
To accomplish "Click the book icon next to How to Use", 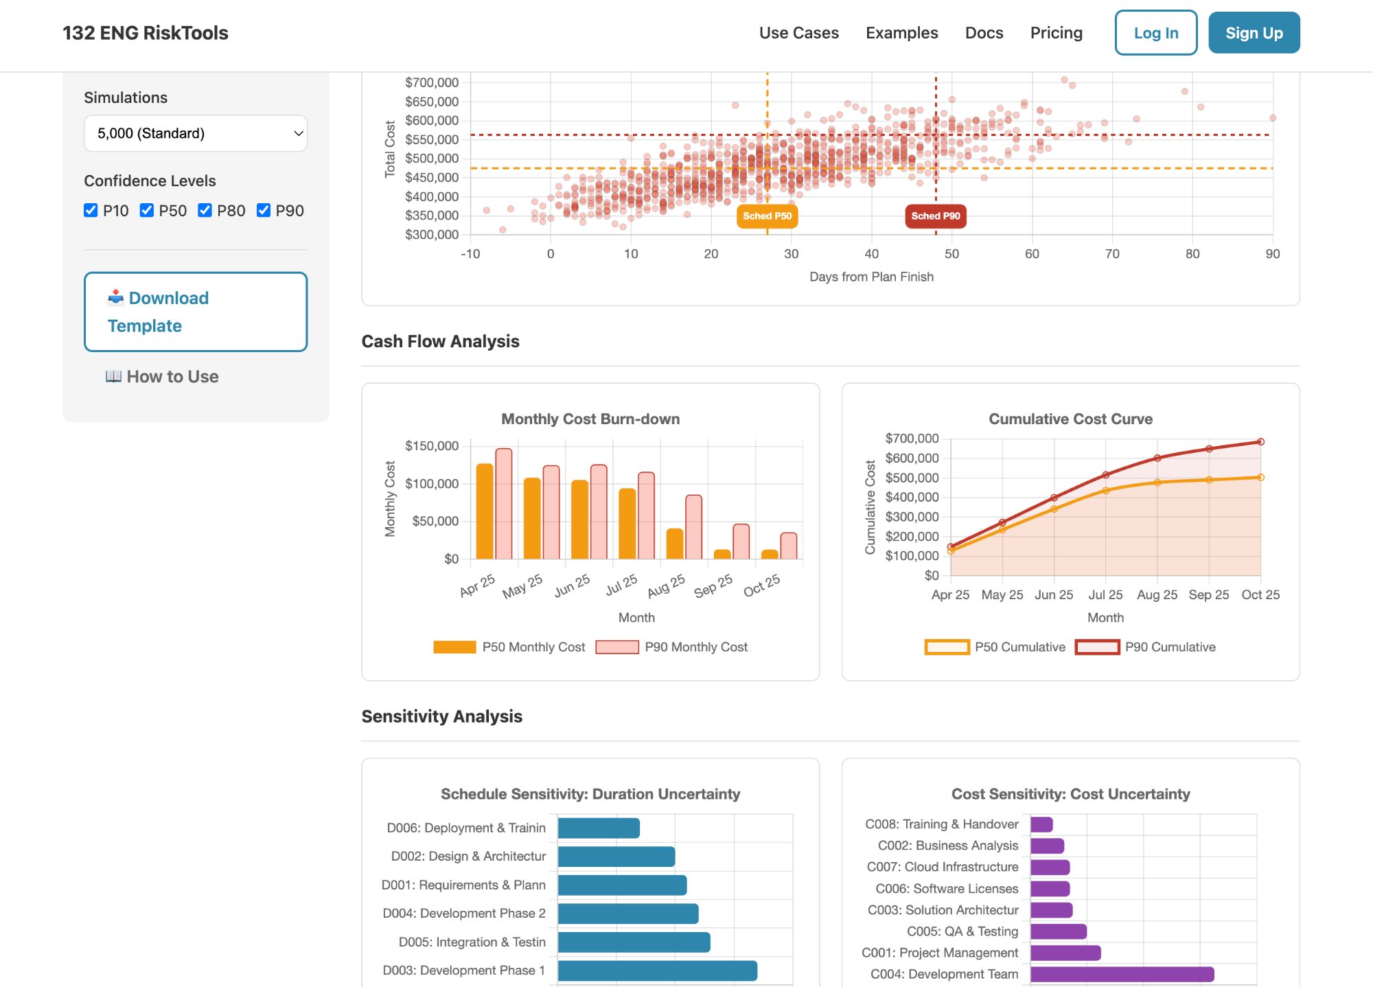I will (x=113, y=376).
